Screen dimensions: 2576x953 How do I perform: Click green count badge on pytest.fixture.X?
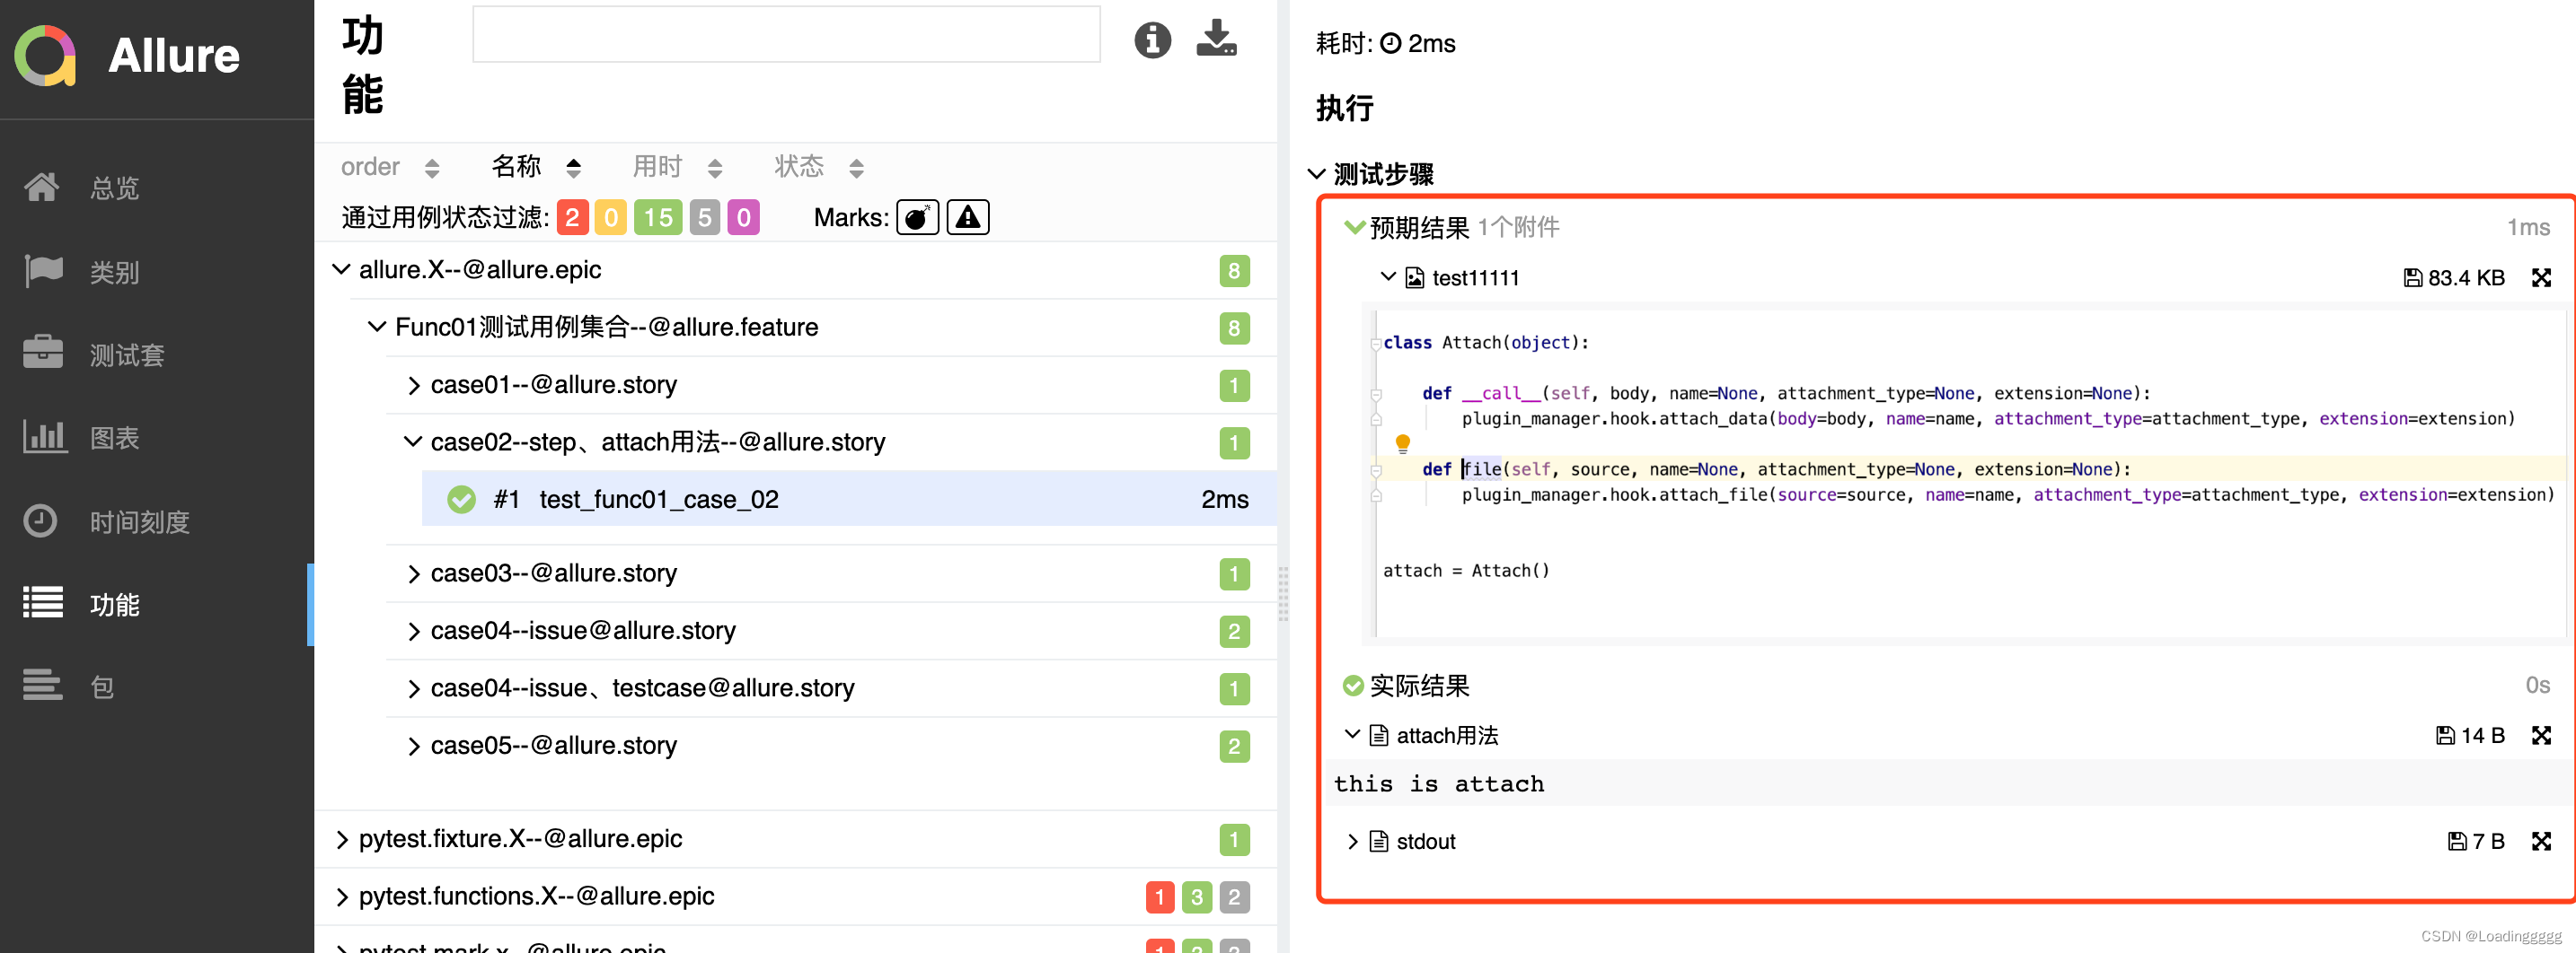pyautogui.click(x=1234, y=840)
